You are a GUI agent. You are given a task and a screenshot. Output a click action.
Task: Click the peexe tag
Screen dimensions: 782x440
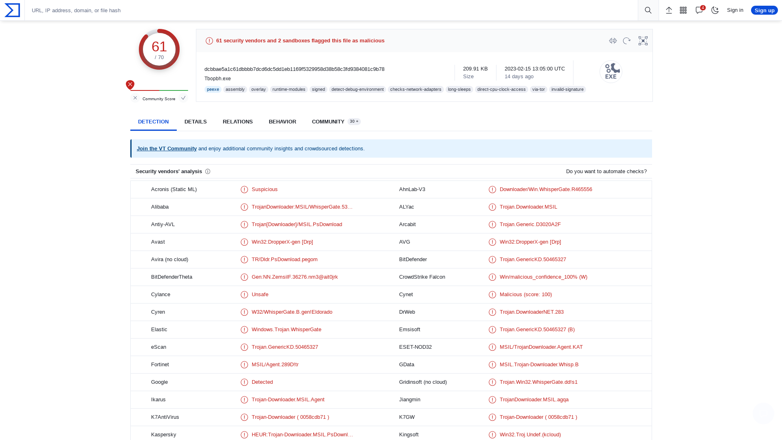pyautogui.click(x=213, y=89)
